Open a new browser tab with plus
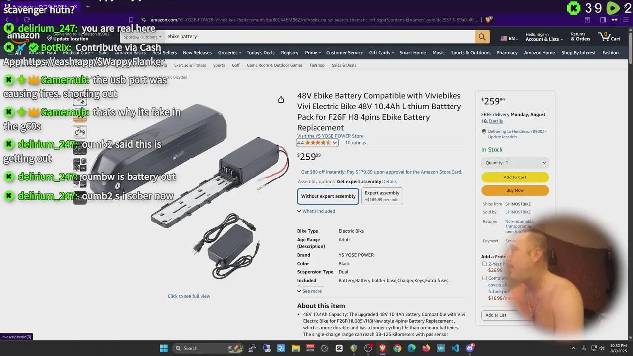The width and height of the screenshot is (633, 356). 88,7
